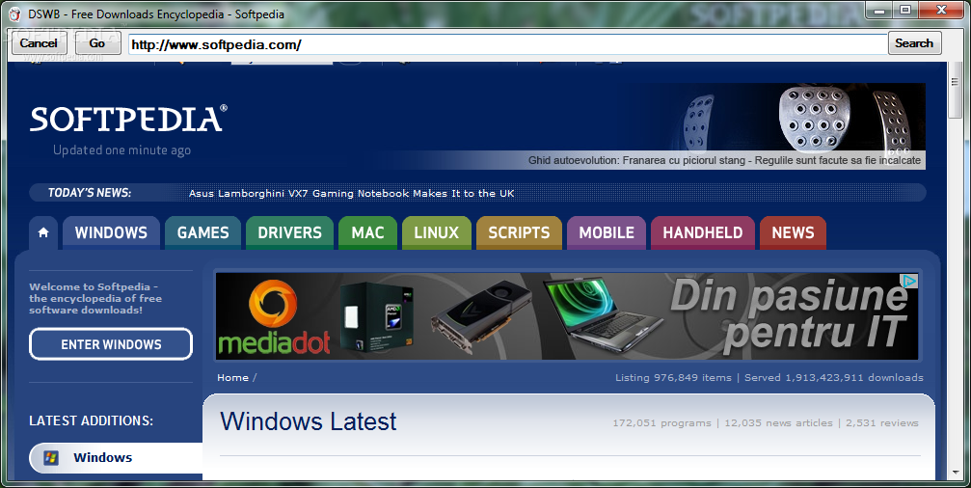This screenshot has height=488, width=971.
Task: Click the LATEST ADDITIONS heading
Action: [91, 420]
